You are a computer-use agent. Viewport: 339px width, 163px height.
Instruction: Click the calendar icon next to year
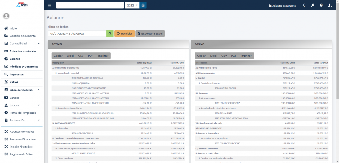[143, 5]
